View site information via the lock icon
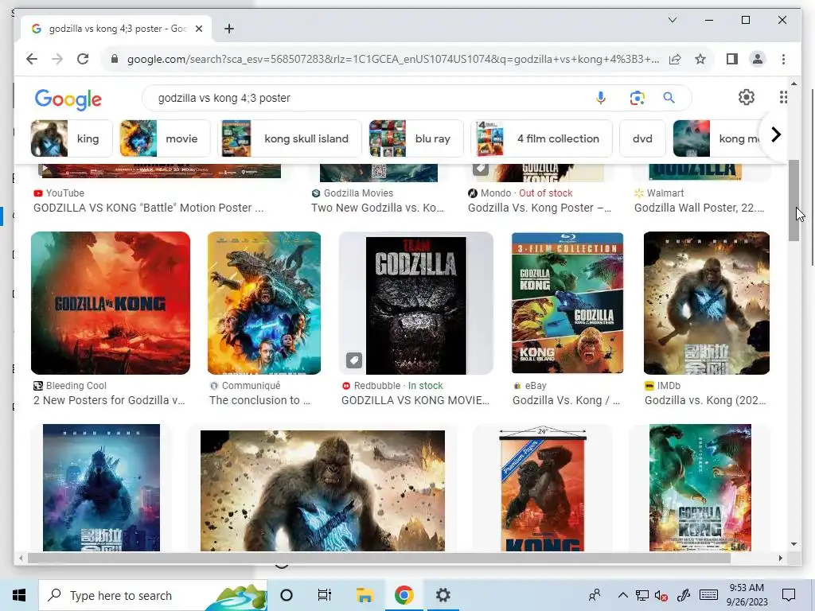The height and width of the screenshot is (611, 815). (x=115, y=59)
